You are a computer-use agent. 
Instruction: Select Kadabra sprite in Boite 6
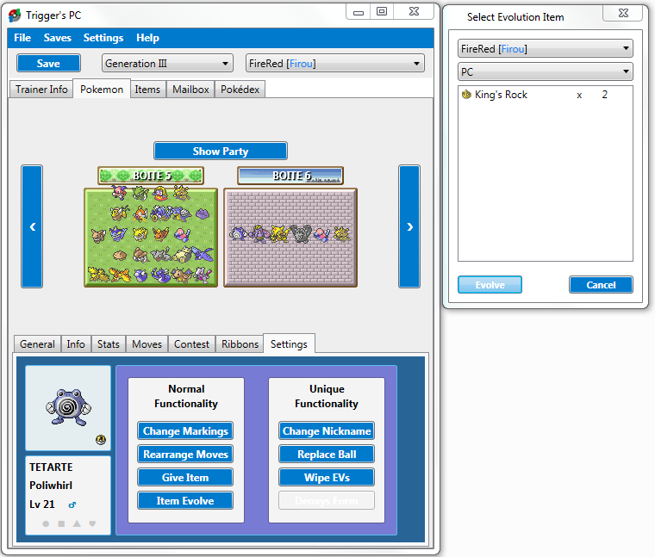pyautogui.click(x=280, y=234)
